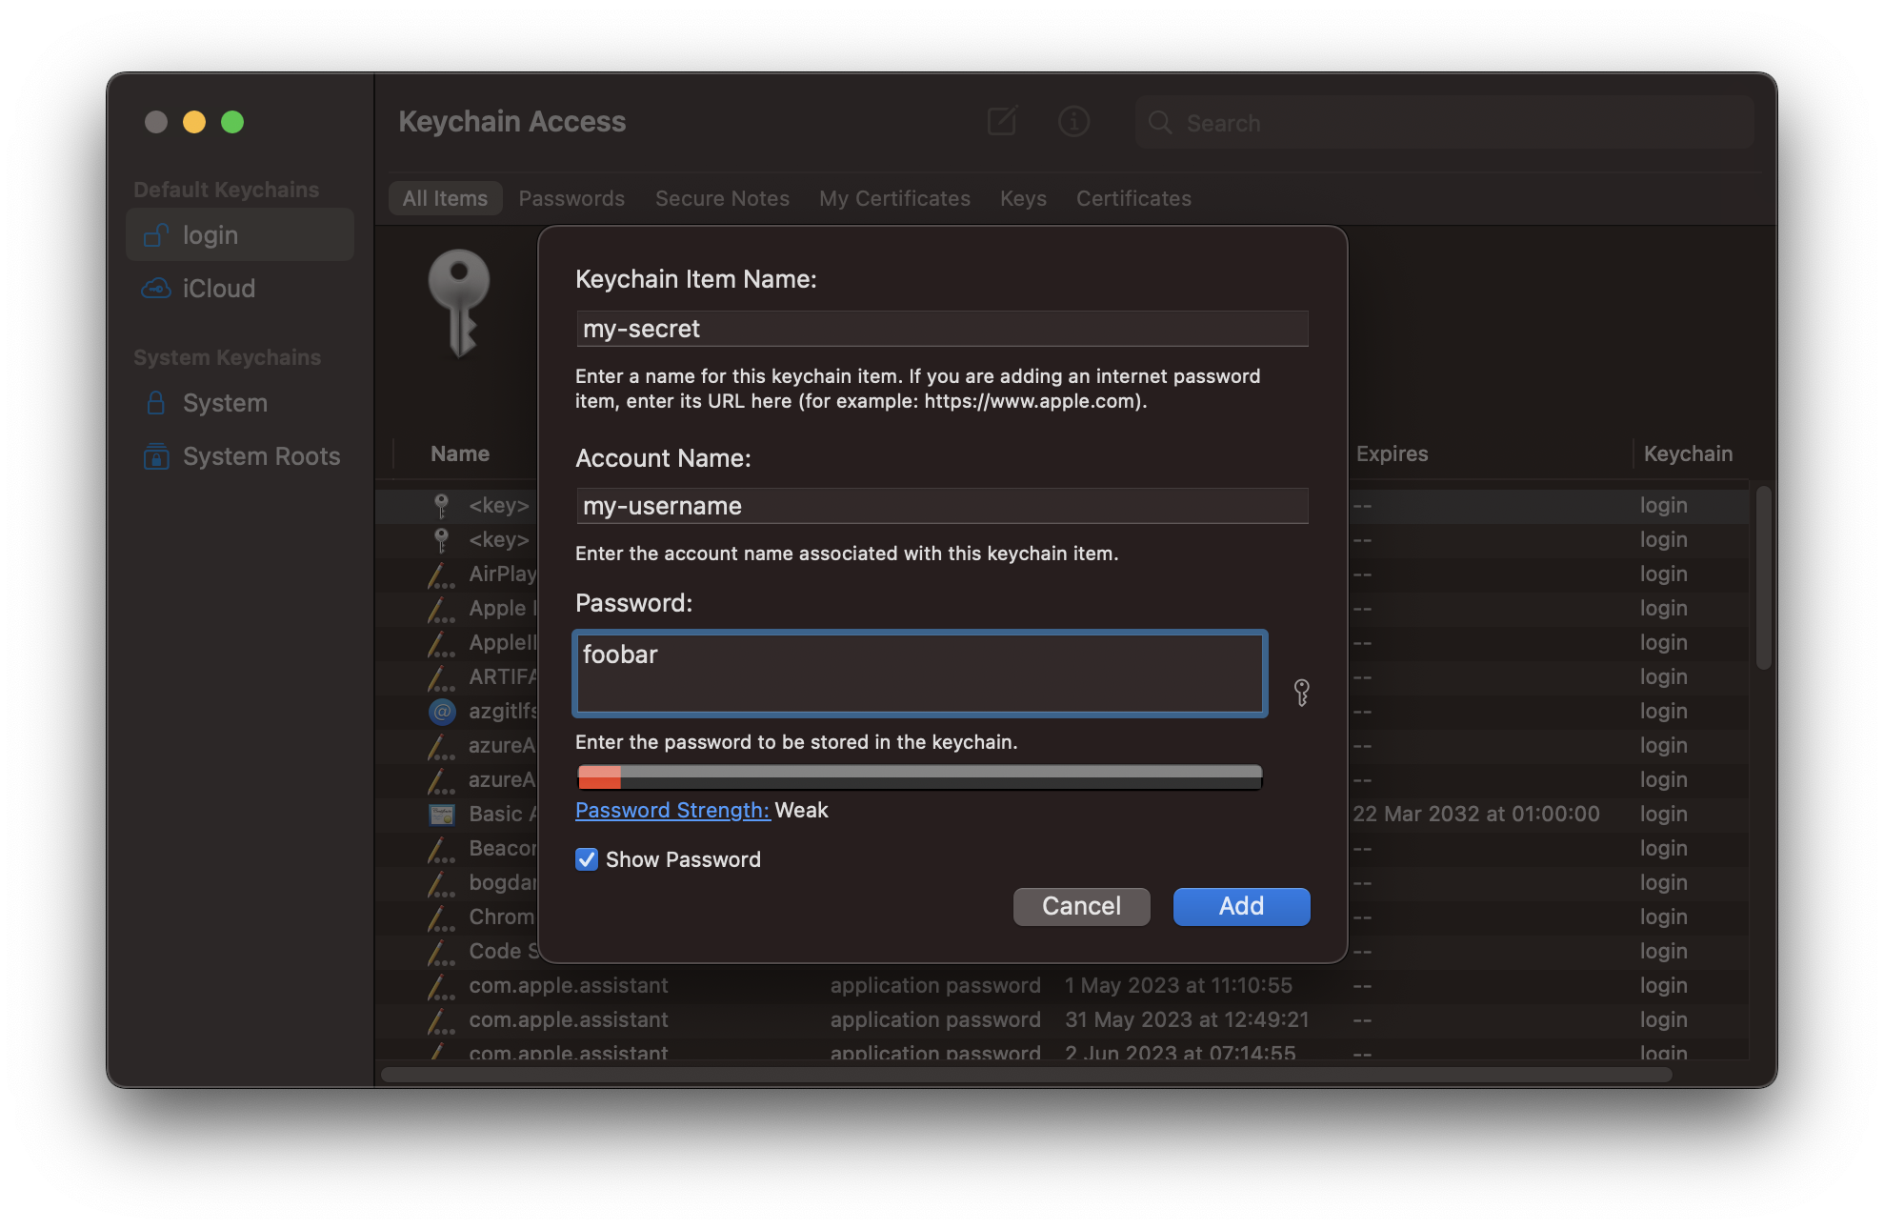1884x1229 pixels.
Task: Click the AirPlay row pencil icon
Action: pyautogui.click(x=440, y=574)
